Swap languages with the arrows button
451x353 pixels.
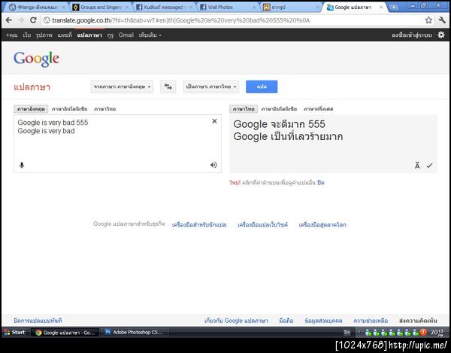(x=168, y=87)
